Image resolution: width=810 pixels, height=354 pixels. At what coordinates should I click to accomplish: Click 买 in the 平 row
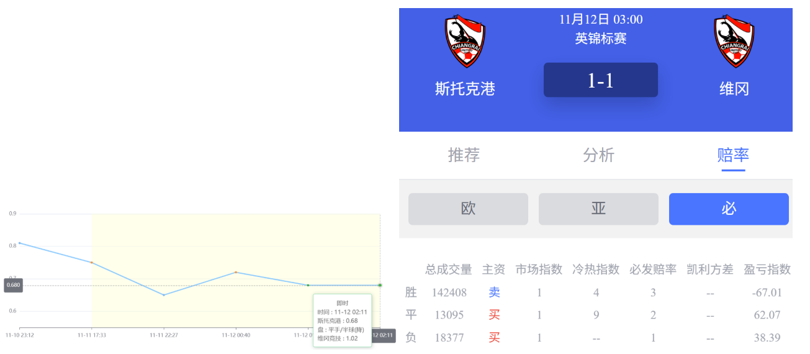494,315
